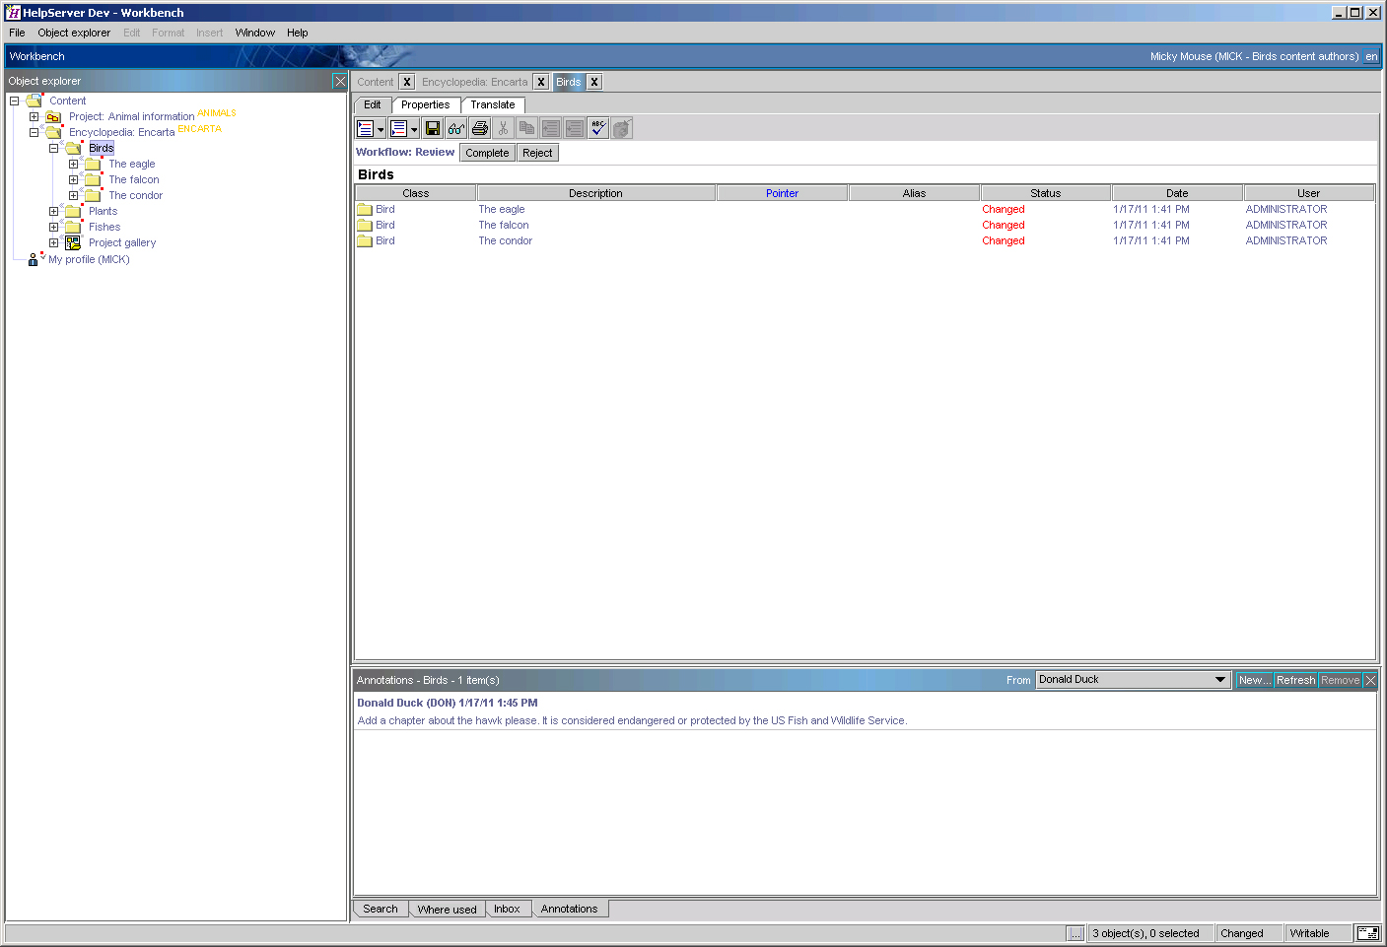Select My profile (MICK) in tree
1387x947 pixels.
tap(89, 259)
